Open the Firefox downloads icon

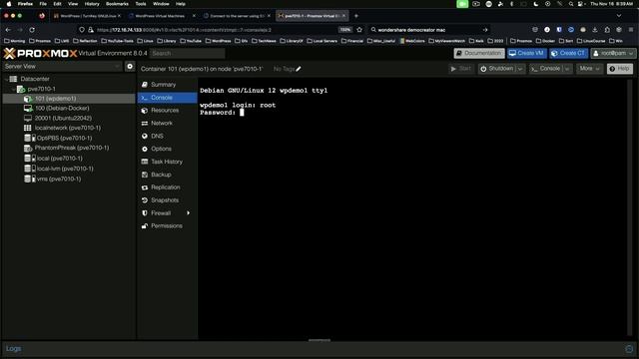595,30
